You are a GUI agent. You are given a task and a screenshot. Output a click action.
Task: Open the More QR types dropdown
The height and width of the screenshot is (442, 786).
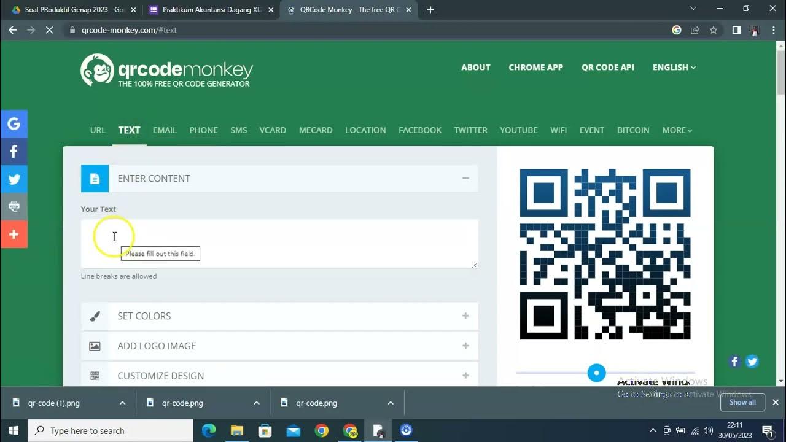[677, 130]
